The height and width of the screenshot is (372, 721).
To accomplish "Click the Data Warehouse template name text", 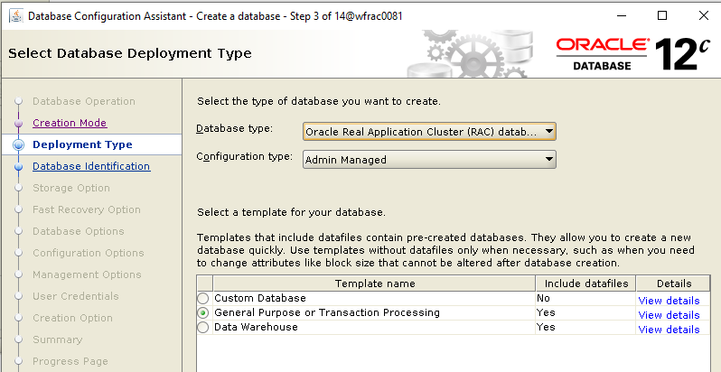I will click(x=256, y=327).
